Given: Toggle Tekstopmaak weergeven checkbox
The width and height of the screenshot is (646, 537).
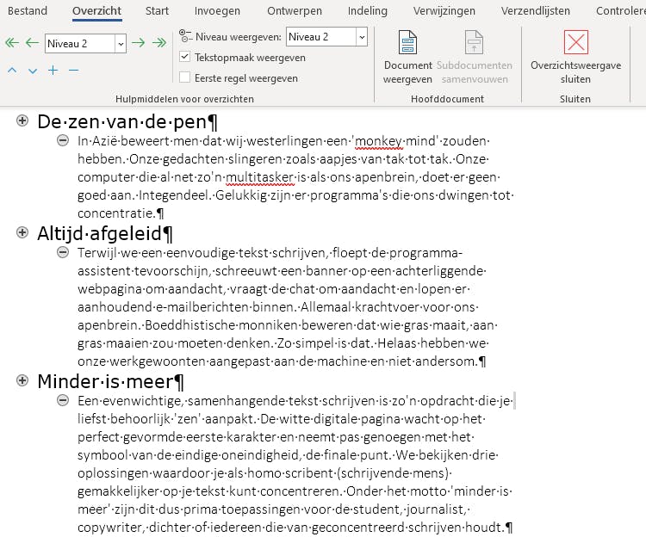Looking at the screenshot, I should pyautogui.click(x=185, y=57).
